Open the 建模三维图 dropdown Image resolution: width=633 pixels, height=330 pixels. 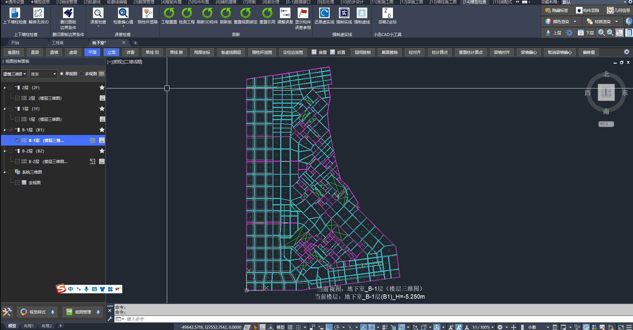tap(15, 74)
